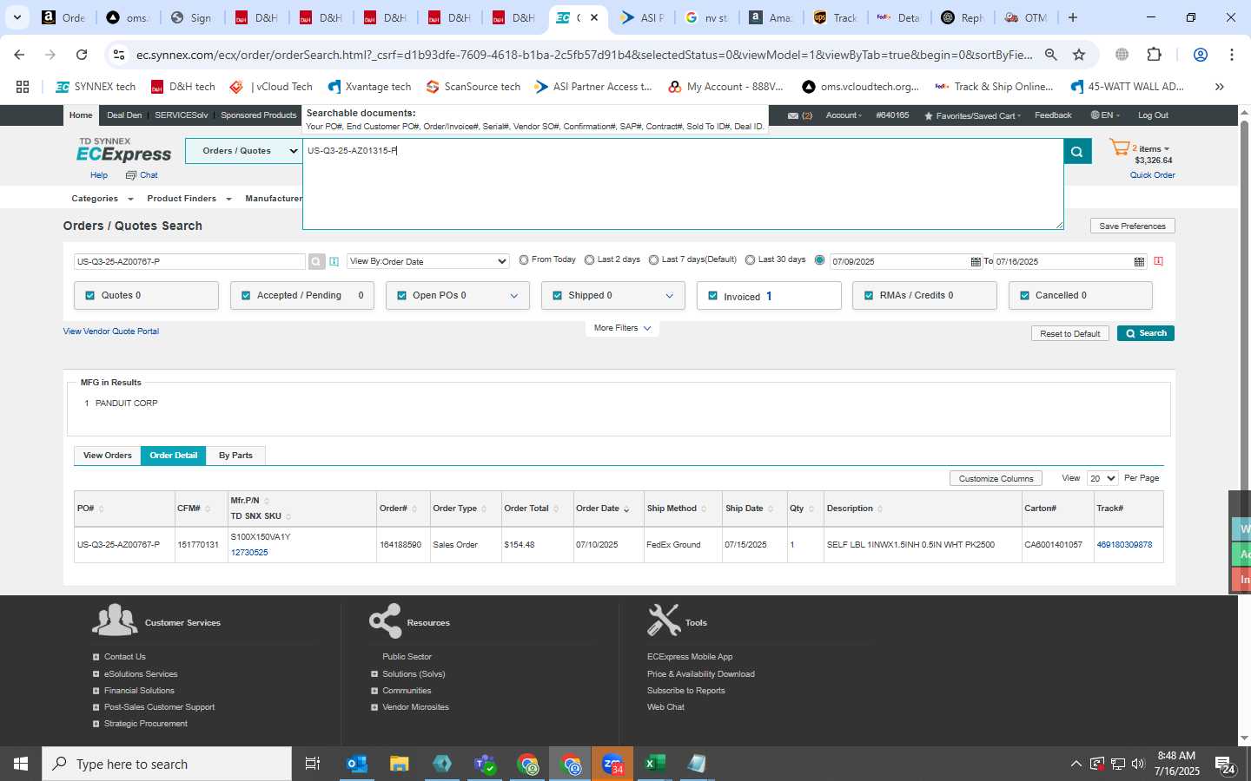1251x781 pixels.
Task: Open Account dropdown in top bar
Action: (x=844, y=115)
